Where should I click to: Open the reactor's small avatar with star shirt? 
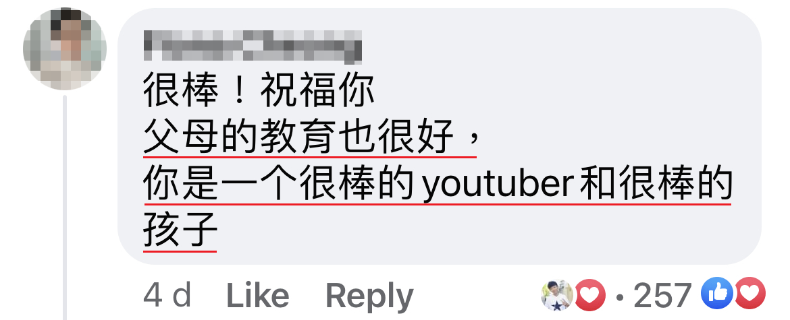(557, 295)
